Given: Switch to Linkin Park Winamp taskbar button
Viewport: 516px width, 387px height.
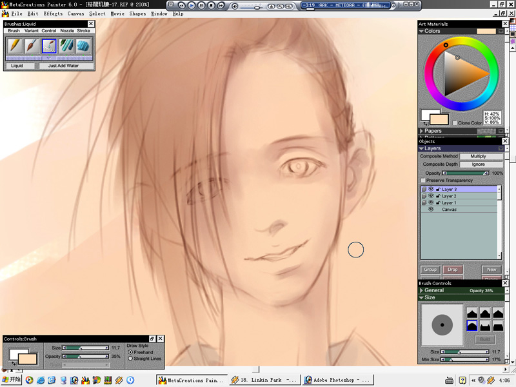Looking at the screenshot, I should point(265,380).
